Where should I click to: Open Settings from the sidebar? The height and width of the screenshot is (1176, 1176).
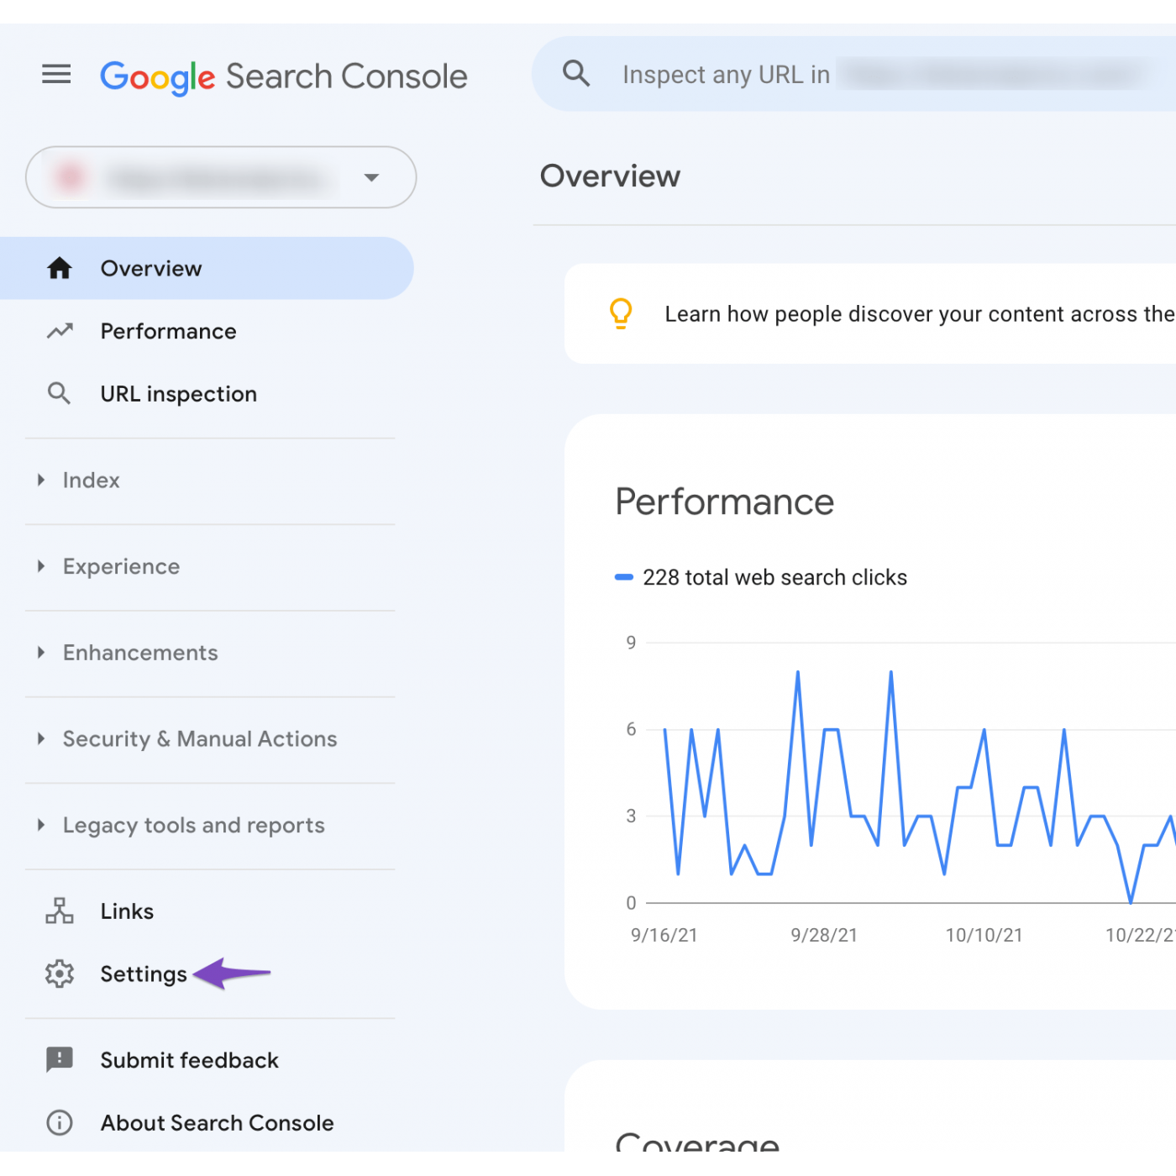144,974
